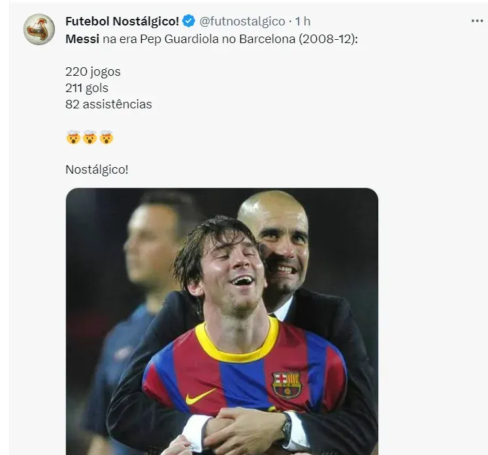Click the middle exploding head emoji
488x455 pixels.
tap(89, 137)
